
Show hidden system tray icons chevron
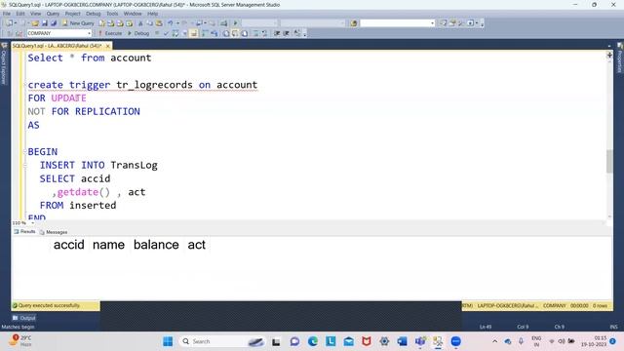click(x=494, y=341)
